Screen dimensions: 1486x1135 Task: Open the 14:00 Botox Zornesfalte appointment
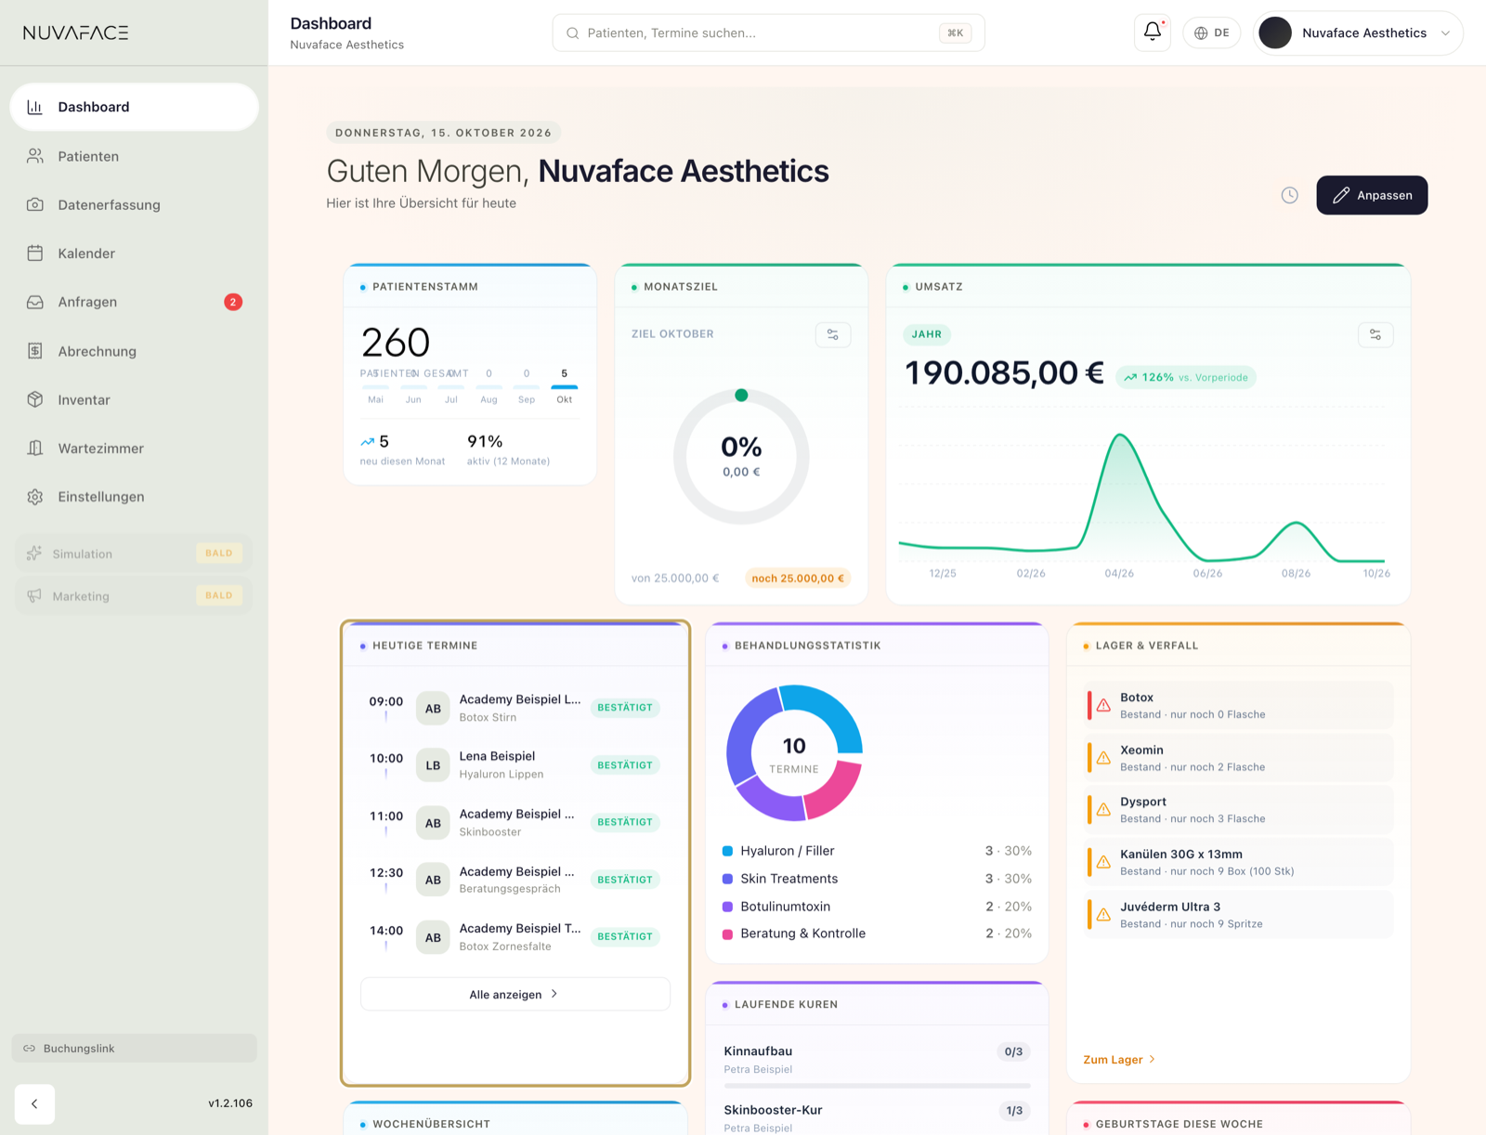pyautogui.click(x=515, y=937)
